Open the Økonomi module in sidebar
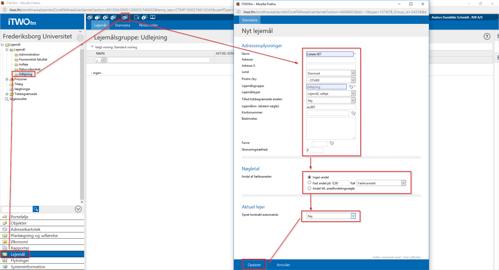 pyautogui.click(x=19, y=242)
